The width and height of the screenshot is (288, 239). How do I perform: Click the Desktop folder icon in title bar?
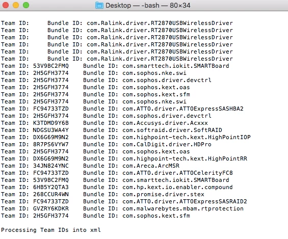(x=99, y=5)
